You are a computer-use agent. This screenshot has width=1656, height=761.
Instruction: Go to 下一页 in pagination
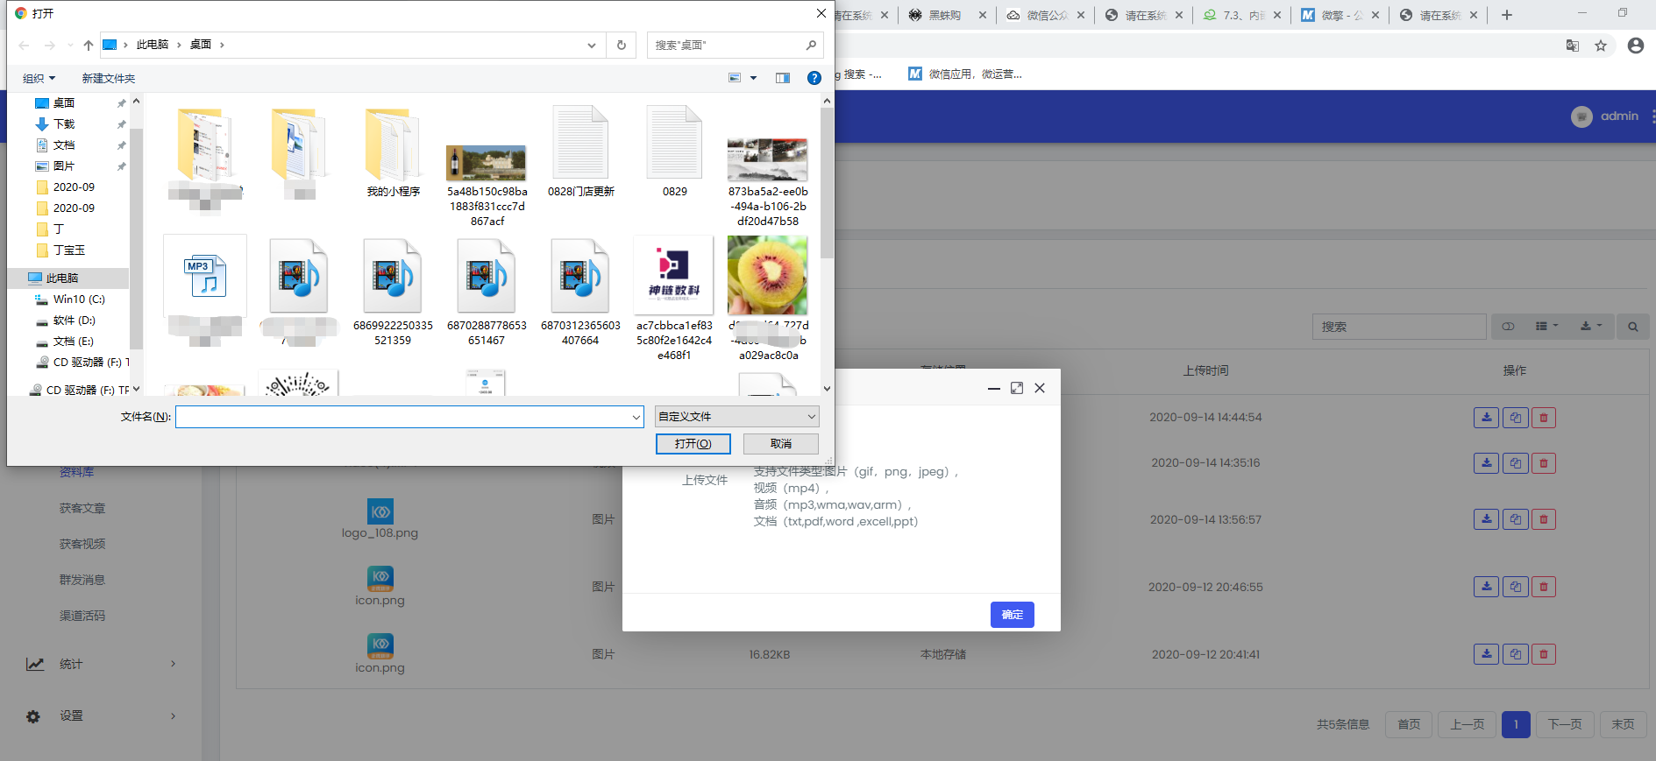pyautogui.click(x=1565, y=724)
